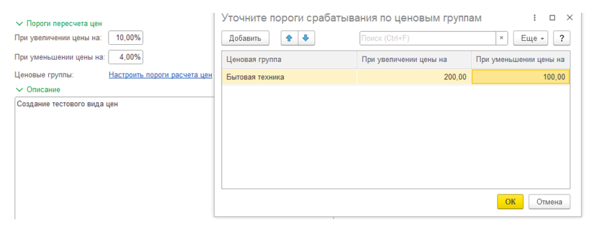Viewport: 596px width, 227px height.
Task: Open the Еще dropdown menu
Action: click(x=531, y=38)
